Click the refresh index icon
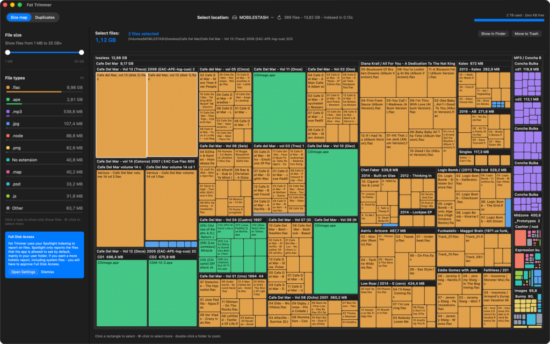 click(279, 17)
